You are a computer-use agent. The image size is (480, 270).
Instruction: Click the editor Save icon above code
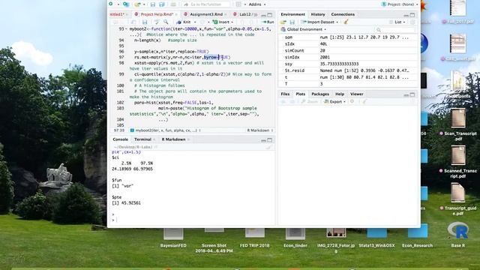[145, 22]
